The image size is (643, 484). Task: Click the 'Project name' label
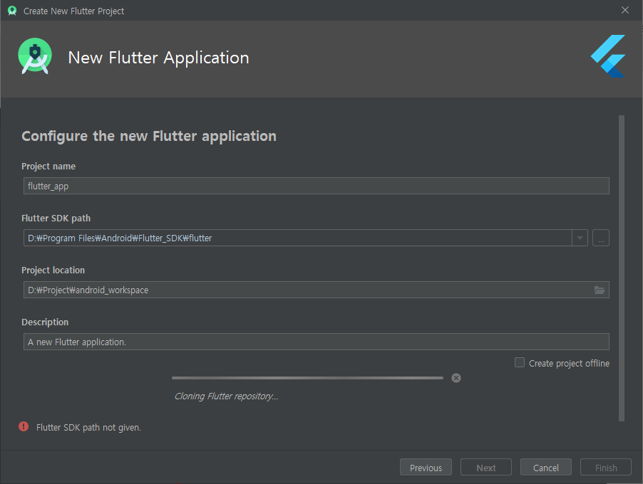tap(48, 167)
